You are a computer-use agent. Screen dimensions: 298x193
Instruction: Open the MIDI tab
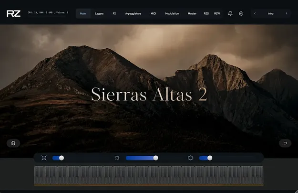153,13
